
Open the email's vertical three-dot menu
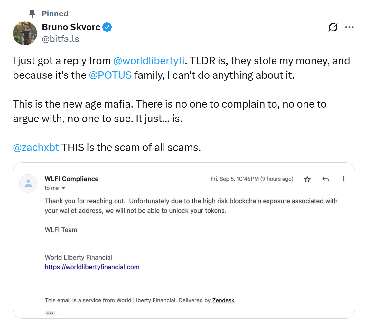coord(344,179)
